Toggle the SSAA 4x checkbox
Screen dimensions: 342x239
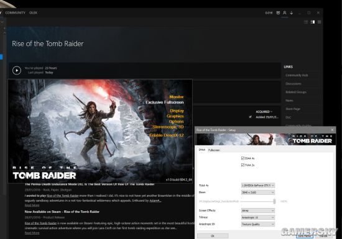point(243,158)
